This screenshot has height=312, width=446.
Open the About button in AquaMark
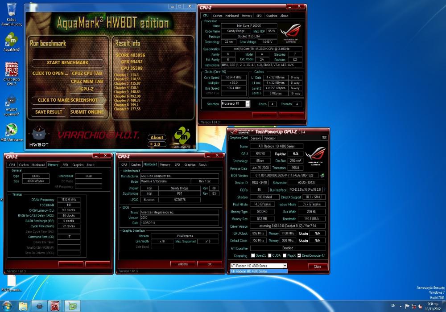[157, 138]
